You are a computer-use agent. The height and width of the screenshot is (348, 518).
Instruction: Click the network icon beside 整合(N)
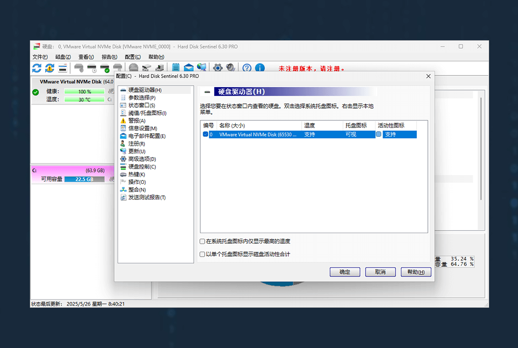point(123,190)
